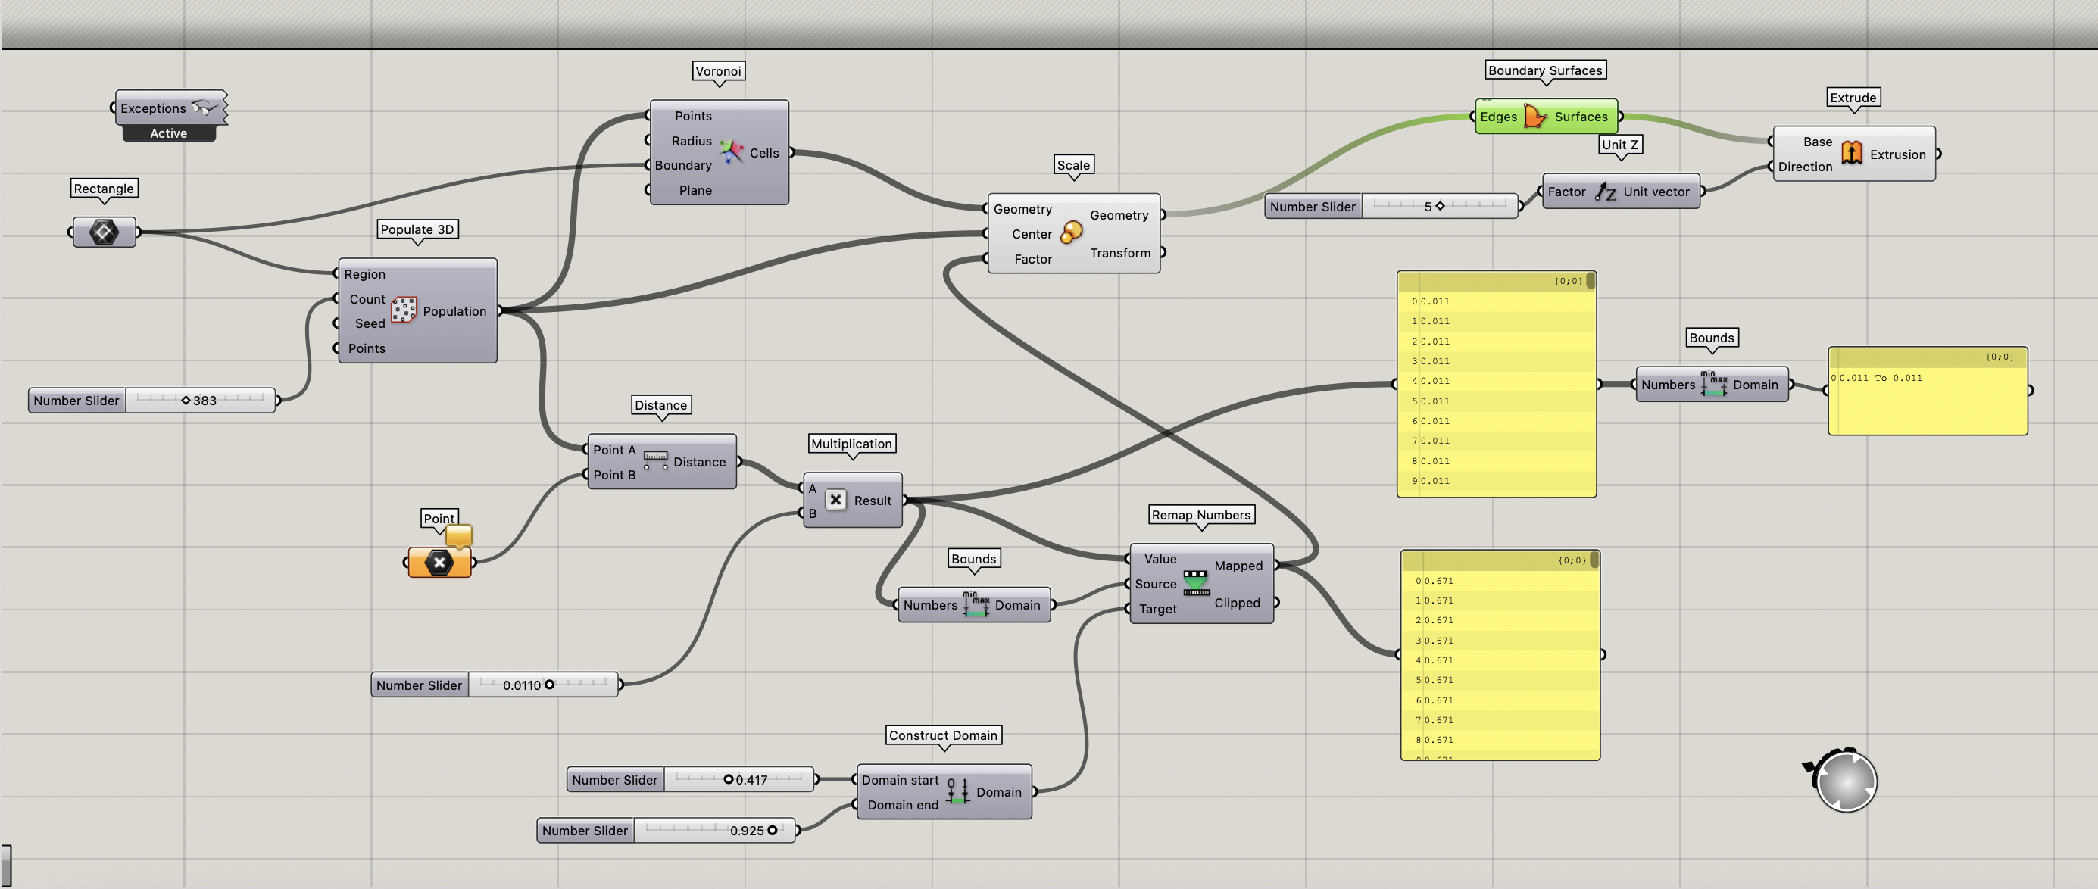Click the panel showing 0.011 To 0.011

coord(1927,391)
